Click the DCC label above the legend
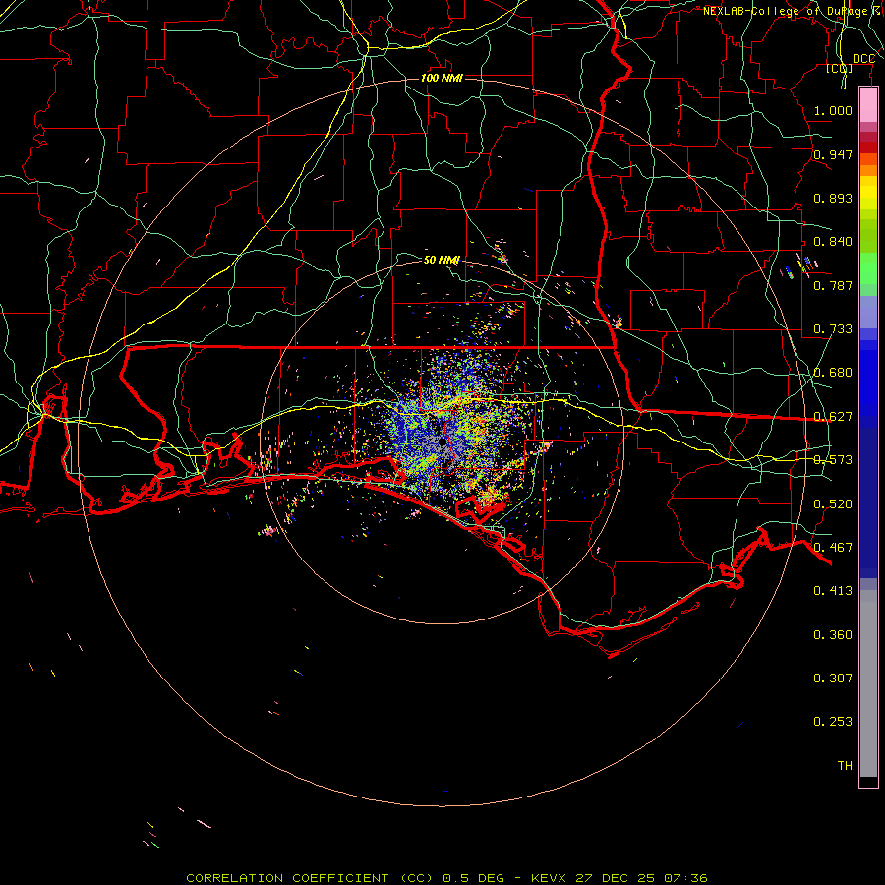 pyautogui.click(x=863, y=59)
